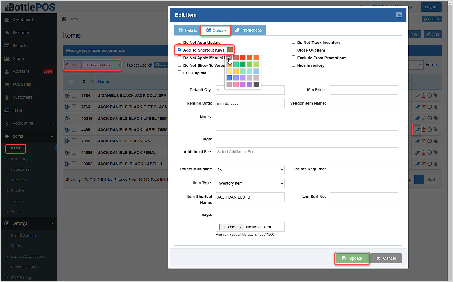Edit the JACK DANIELS BLACK 375 item
The width and height of the screenshot is (453, 282).
coord(417,141)
